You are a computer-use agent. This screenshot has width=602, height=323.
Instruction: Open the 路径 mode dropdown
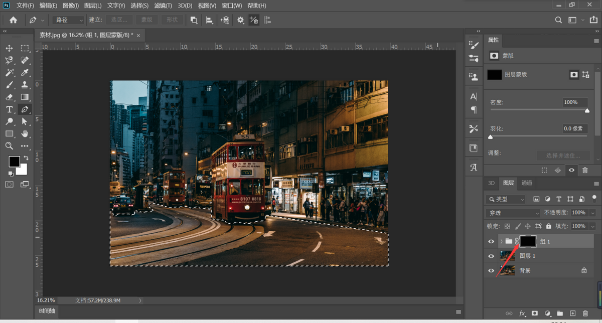[69, 20]
